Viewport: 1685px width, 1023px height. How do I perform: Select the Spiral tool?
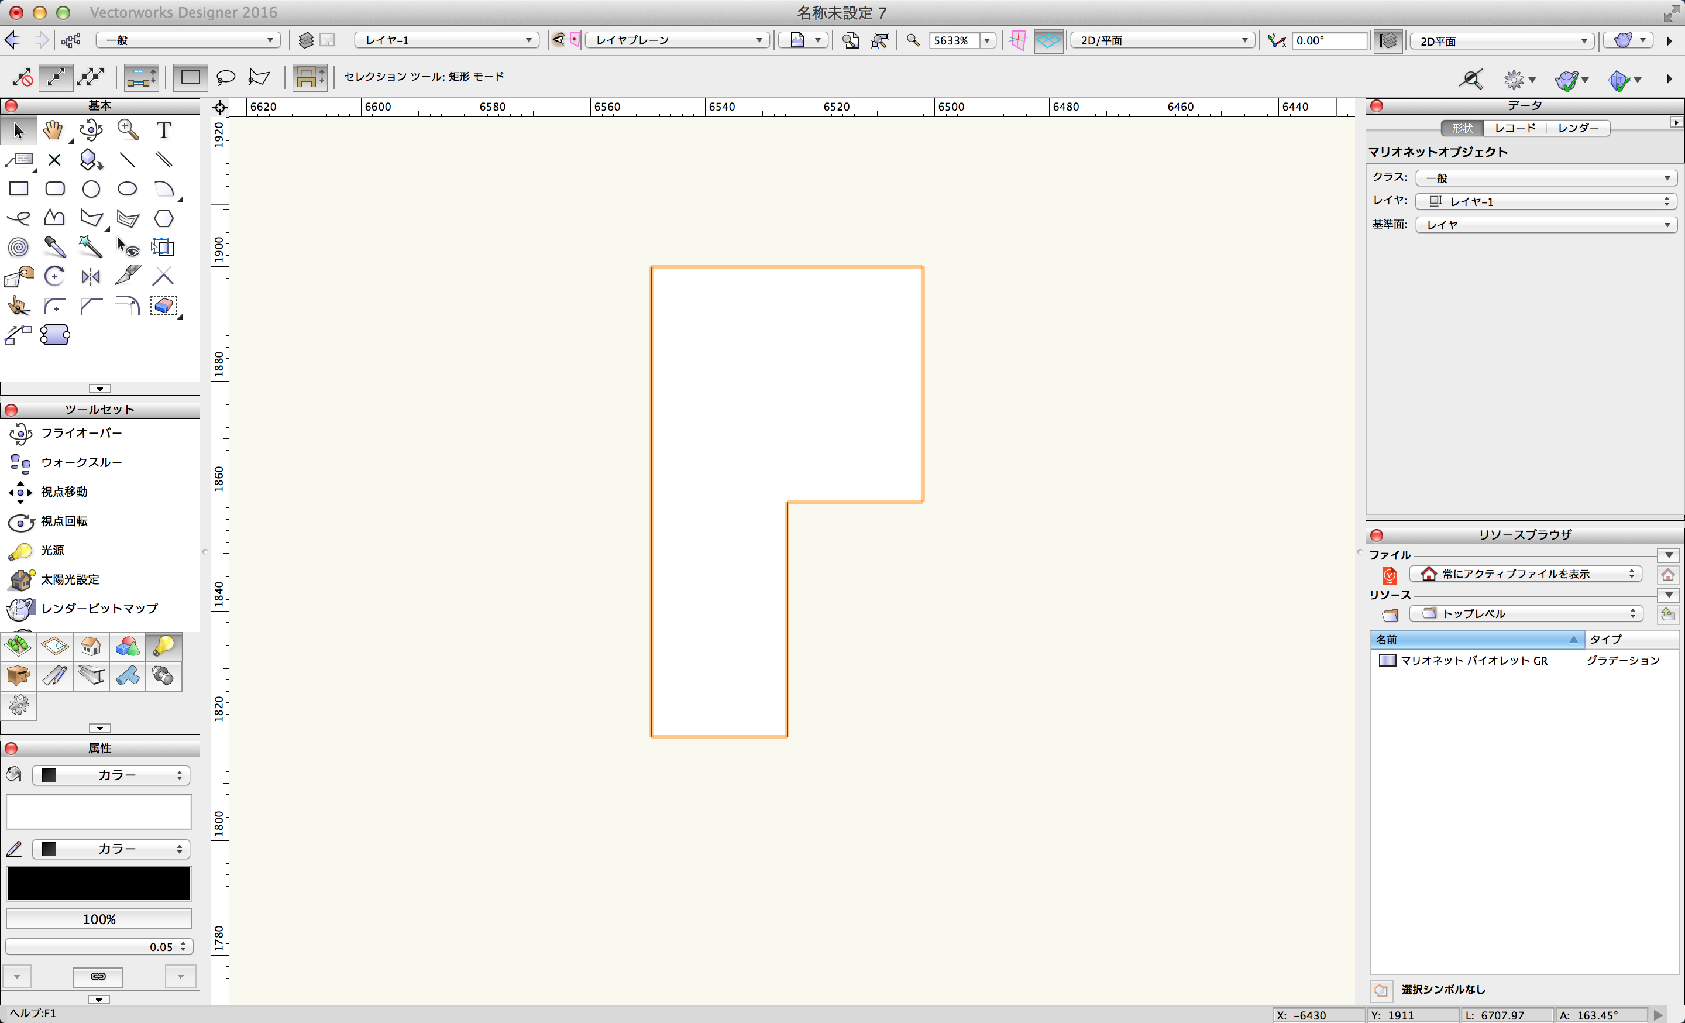click(x=19, y=247)
